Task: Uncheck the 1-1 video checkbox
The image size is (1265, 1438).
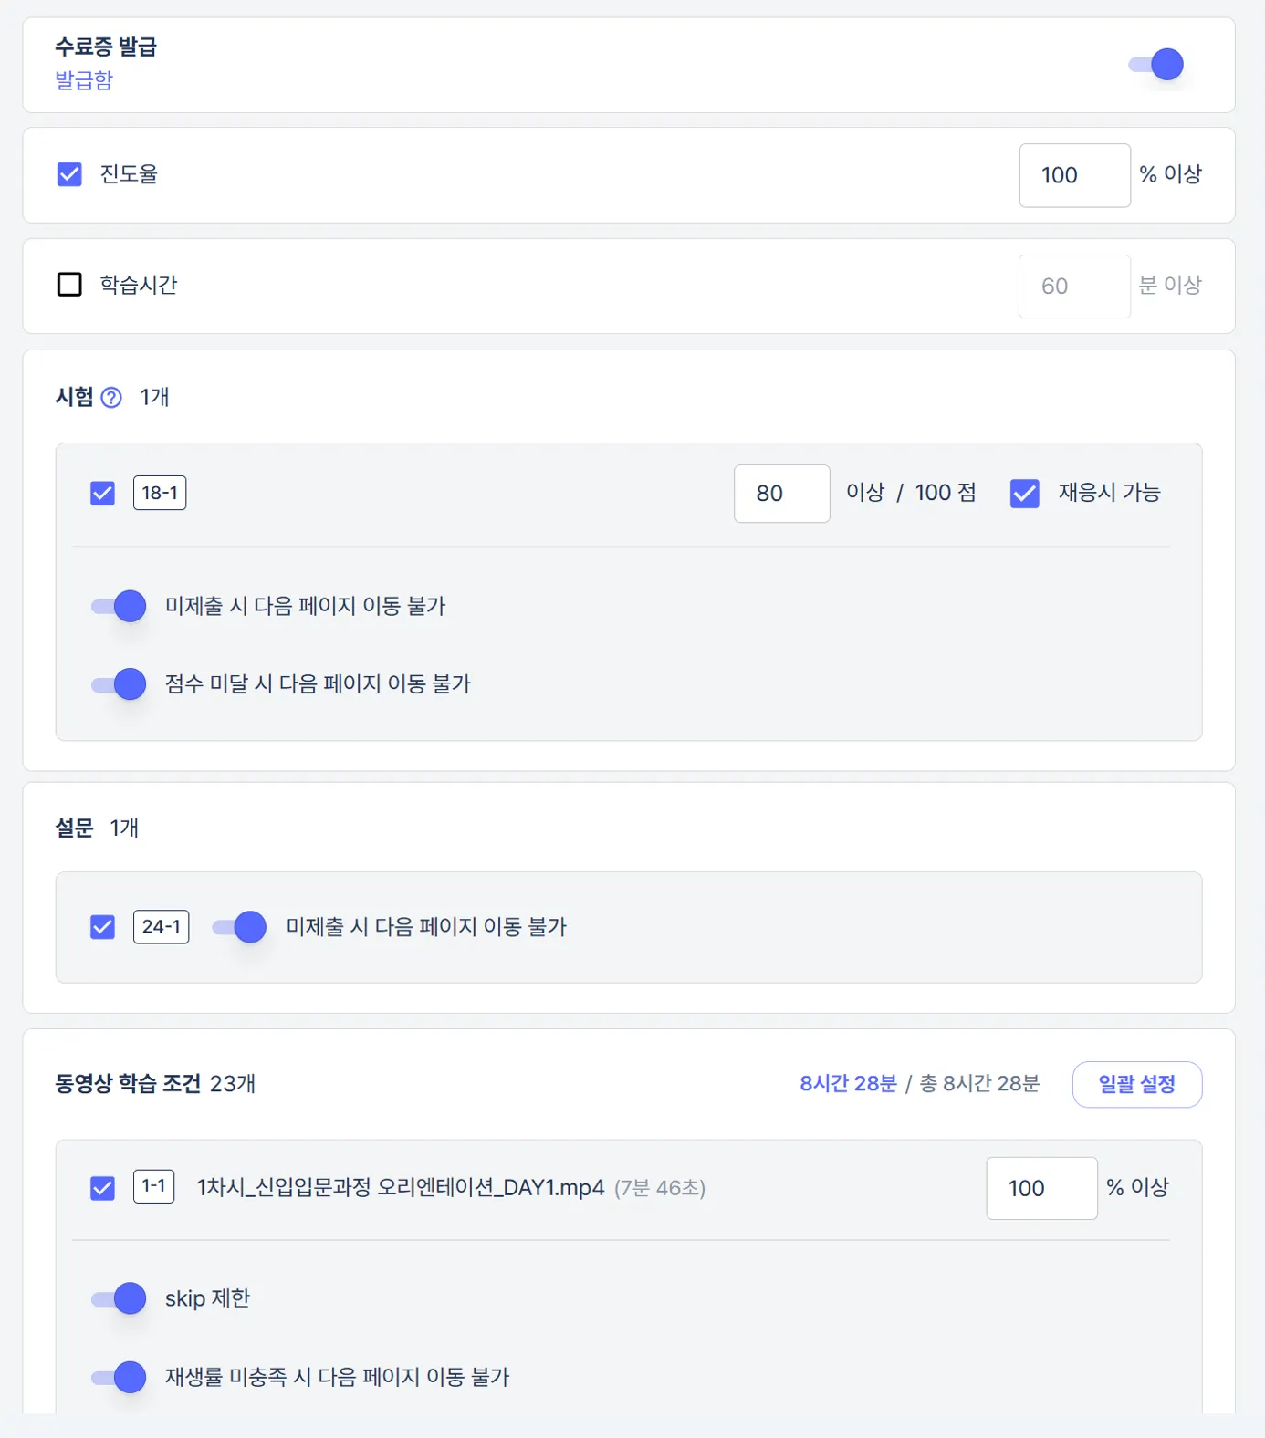Action: [103, 1188]
